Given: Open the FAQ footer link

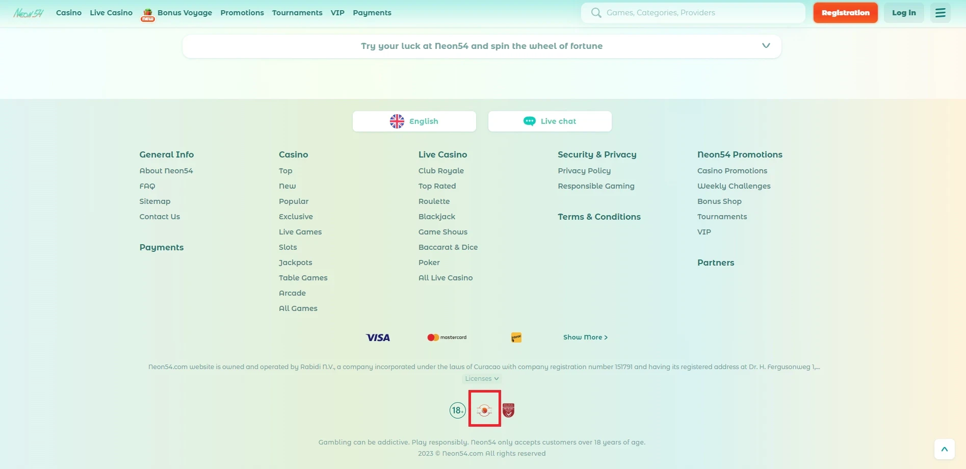Looking at the screenshot, I should 147,186.
